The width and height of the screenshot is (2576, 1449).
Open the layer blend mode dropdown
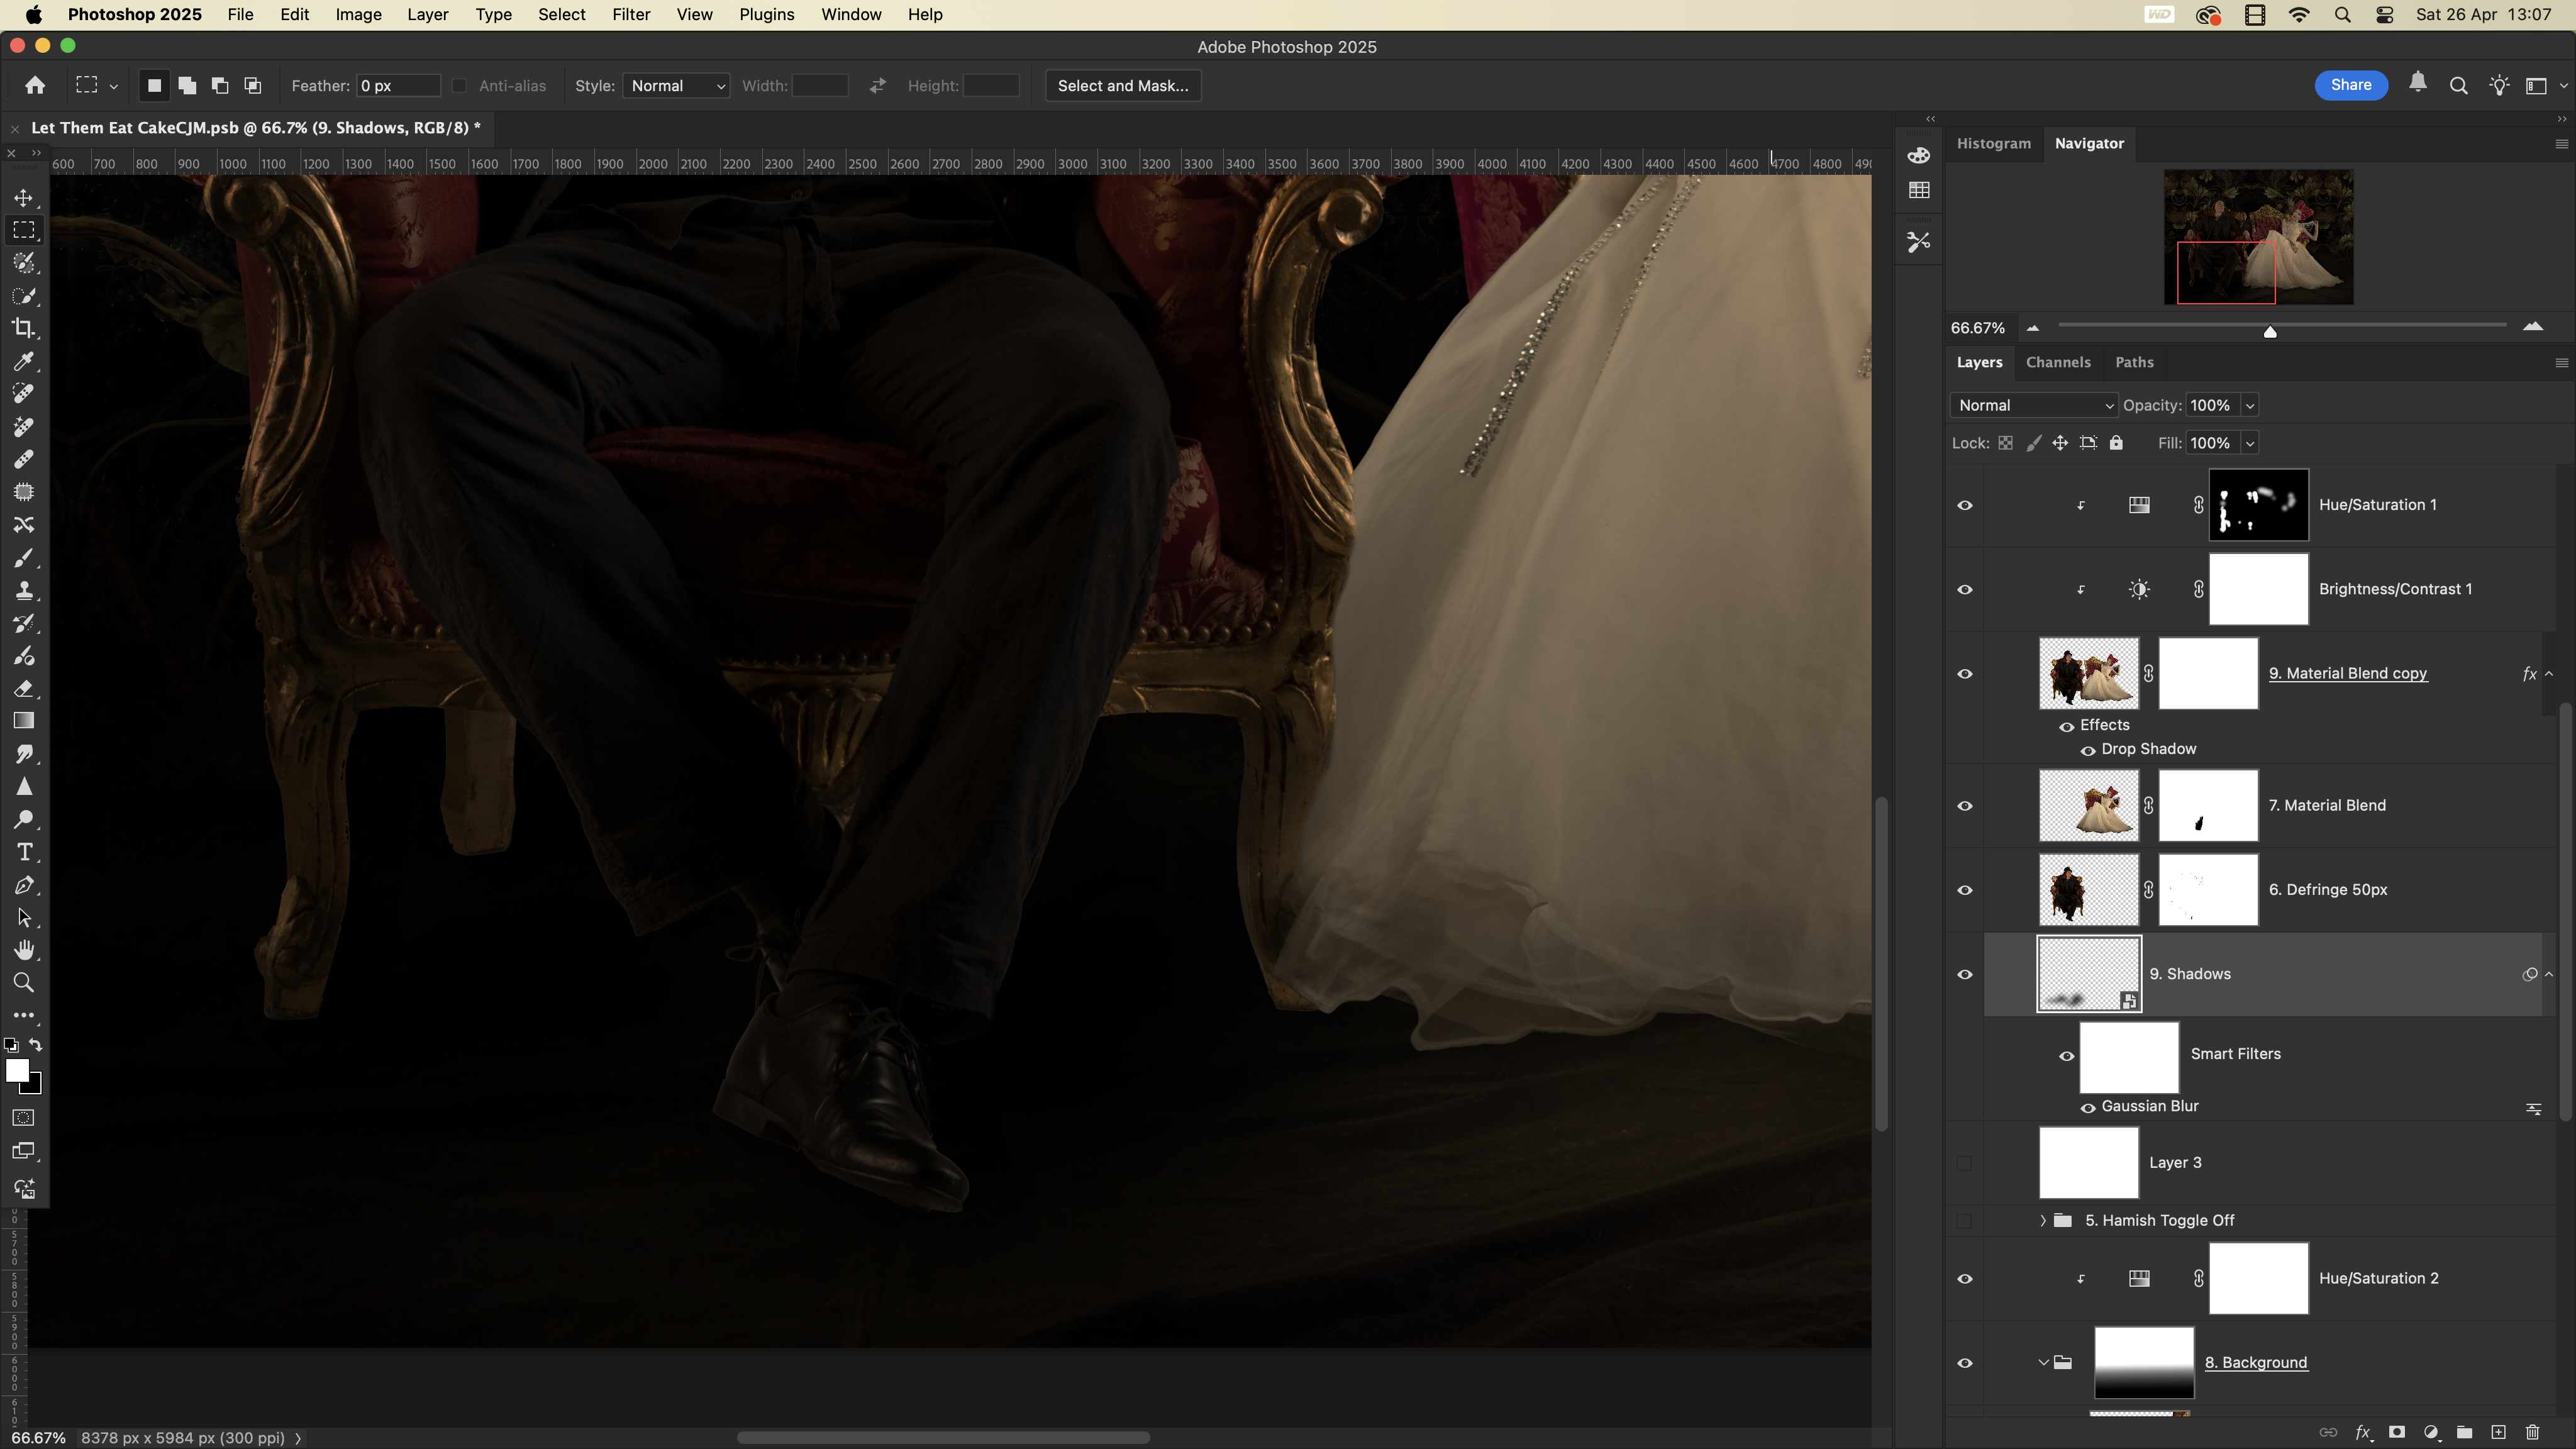coord(2034,405)
